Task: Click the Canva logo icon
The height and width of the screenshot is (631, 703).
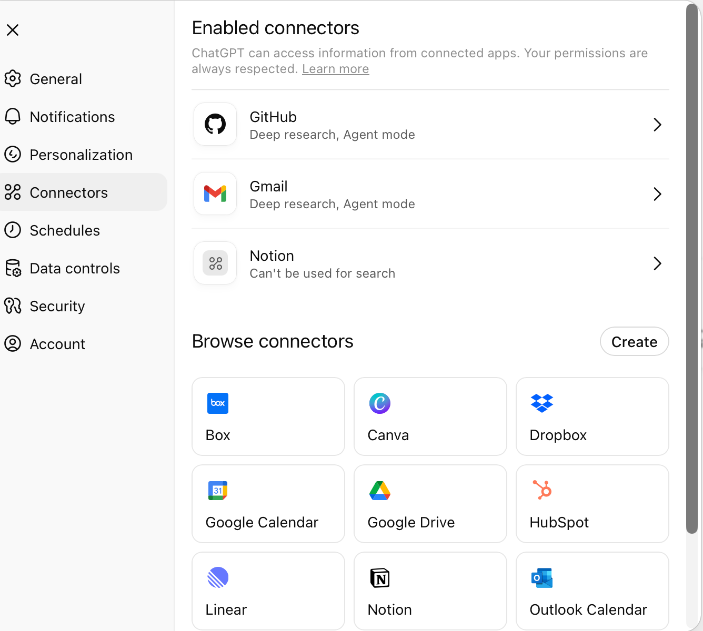Action: pos(380,403)
